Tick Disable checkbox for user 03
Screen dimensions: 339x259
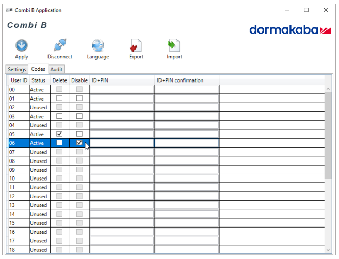79,117
